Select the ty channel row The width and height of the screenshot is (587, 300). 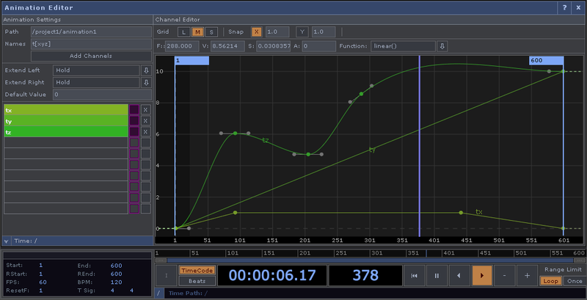66,121
